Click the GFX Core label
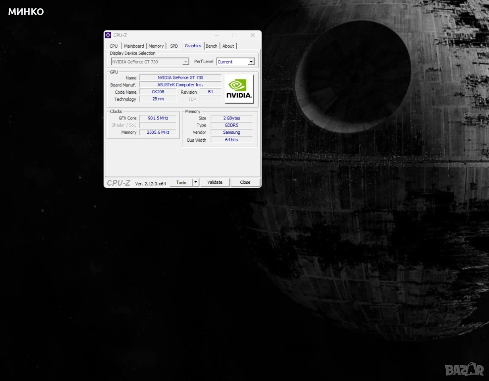 (128, 118)
